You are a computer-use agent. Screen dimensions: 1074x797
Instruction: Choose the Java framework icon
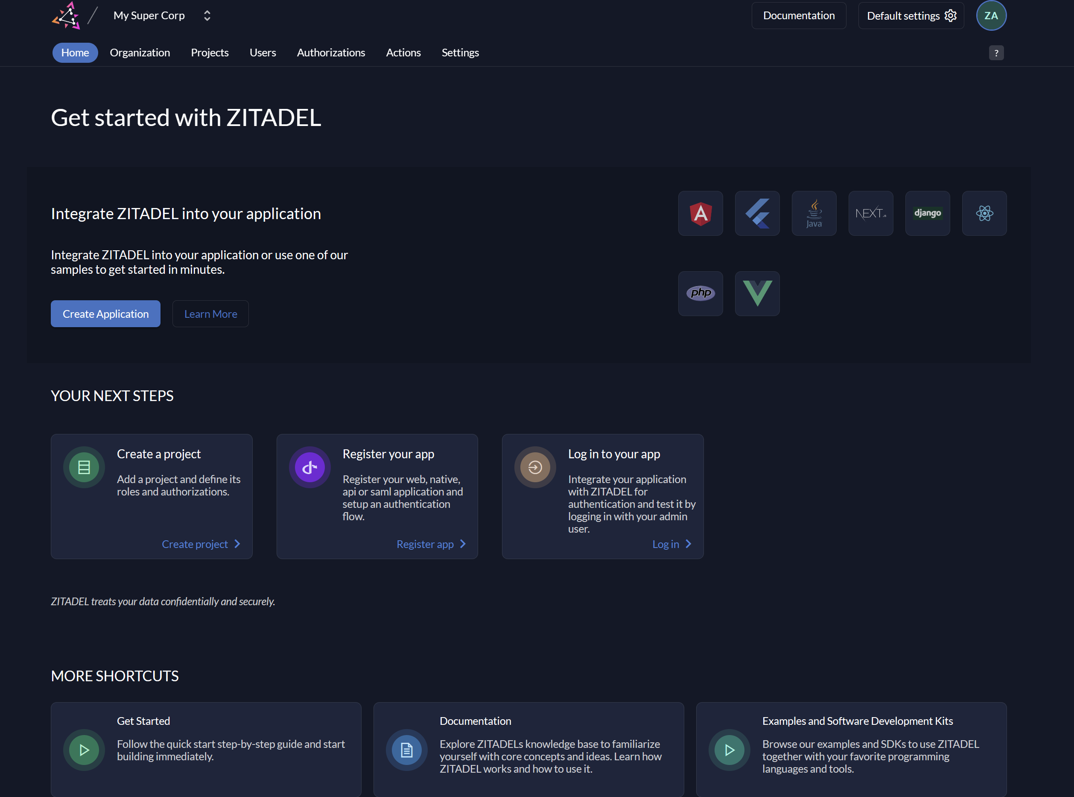click(x=814, y=213)
